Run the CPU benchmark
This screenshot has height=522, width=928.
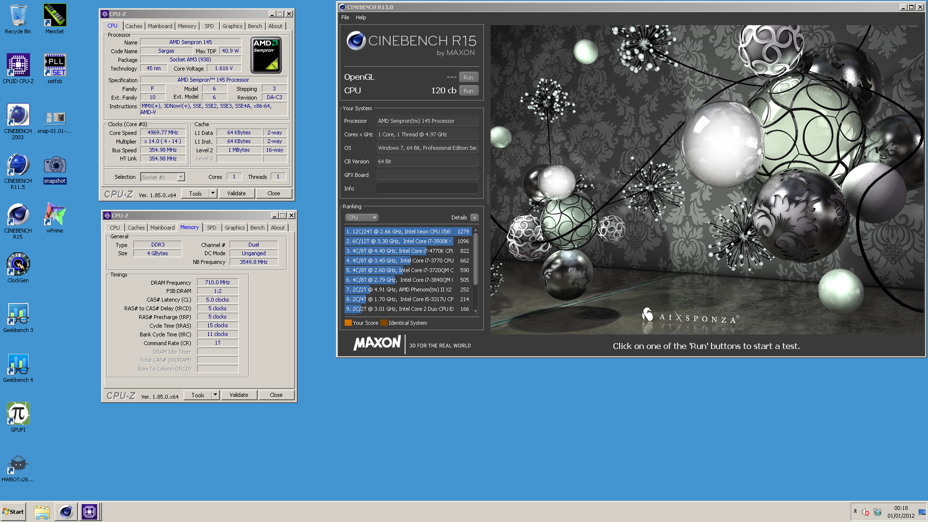(x=468, y=91)
